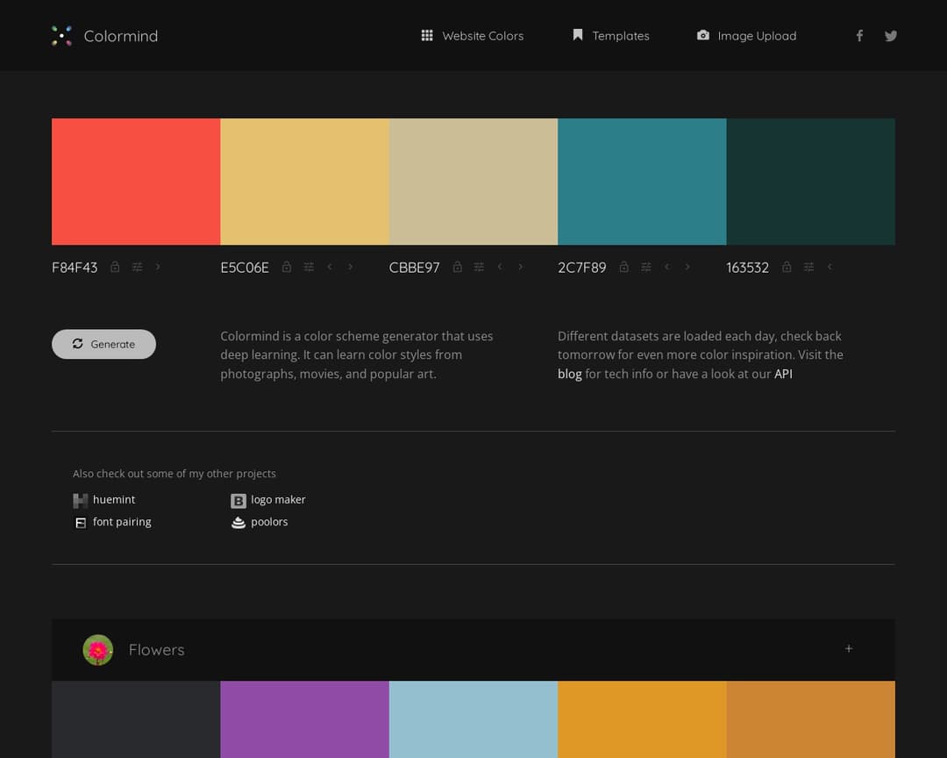Viewport: 947px width, 758px height.
Task: Click the logo maker B icon
Action: click(x=239, y=500)
